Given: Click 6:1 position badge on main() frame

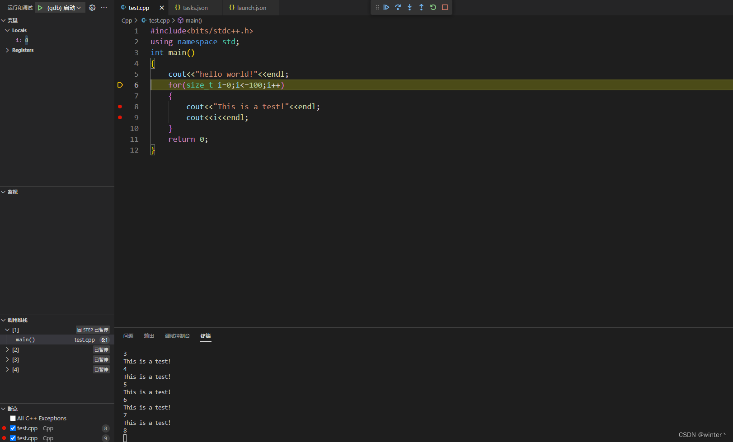Looking at the screenshot, I should pyautogui.click(x=104, y=340).
